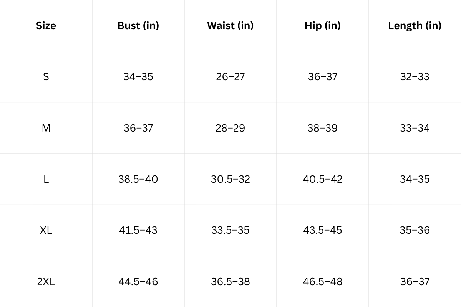Select the L size row label
Image resolution: width=461 pixels, height=307 pixels.
pyautogui.click(x=46, y=179)
